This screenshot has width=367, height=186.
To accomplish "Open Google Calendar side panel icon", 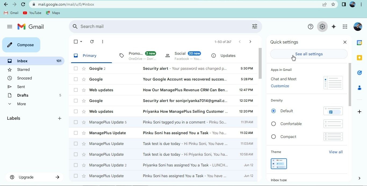I will [359, 43].
